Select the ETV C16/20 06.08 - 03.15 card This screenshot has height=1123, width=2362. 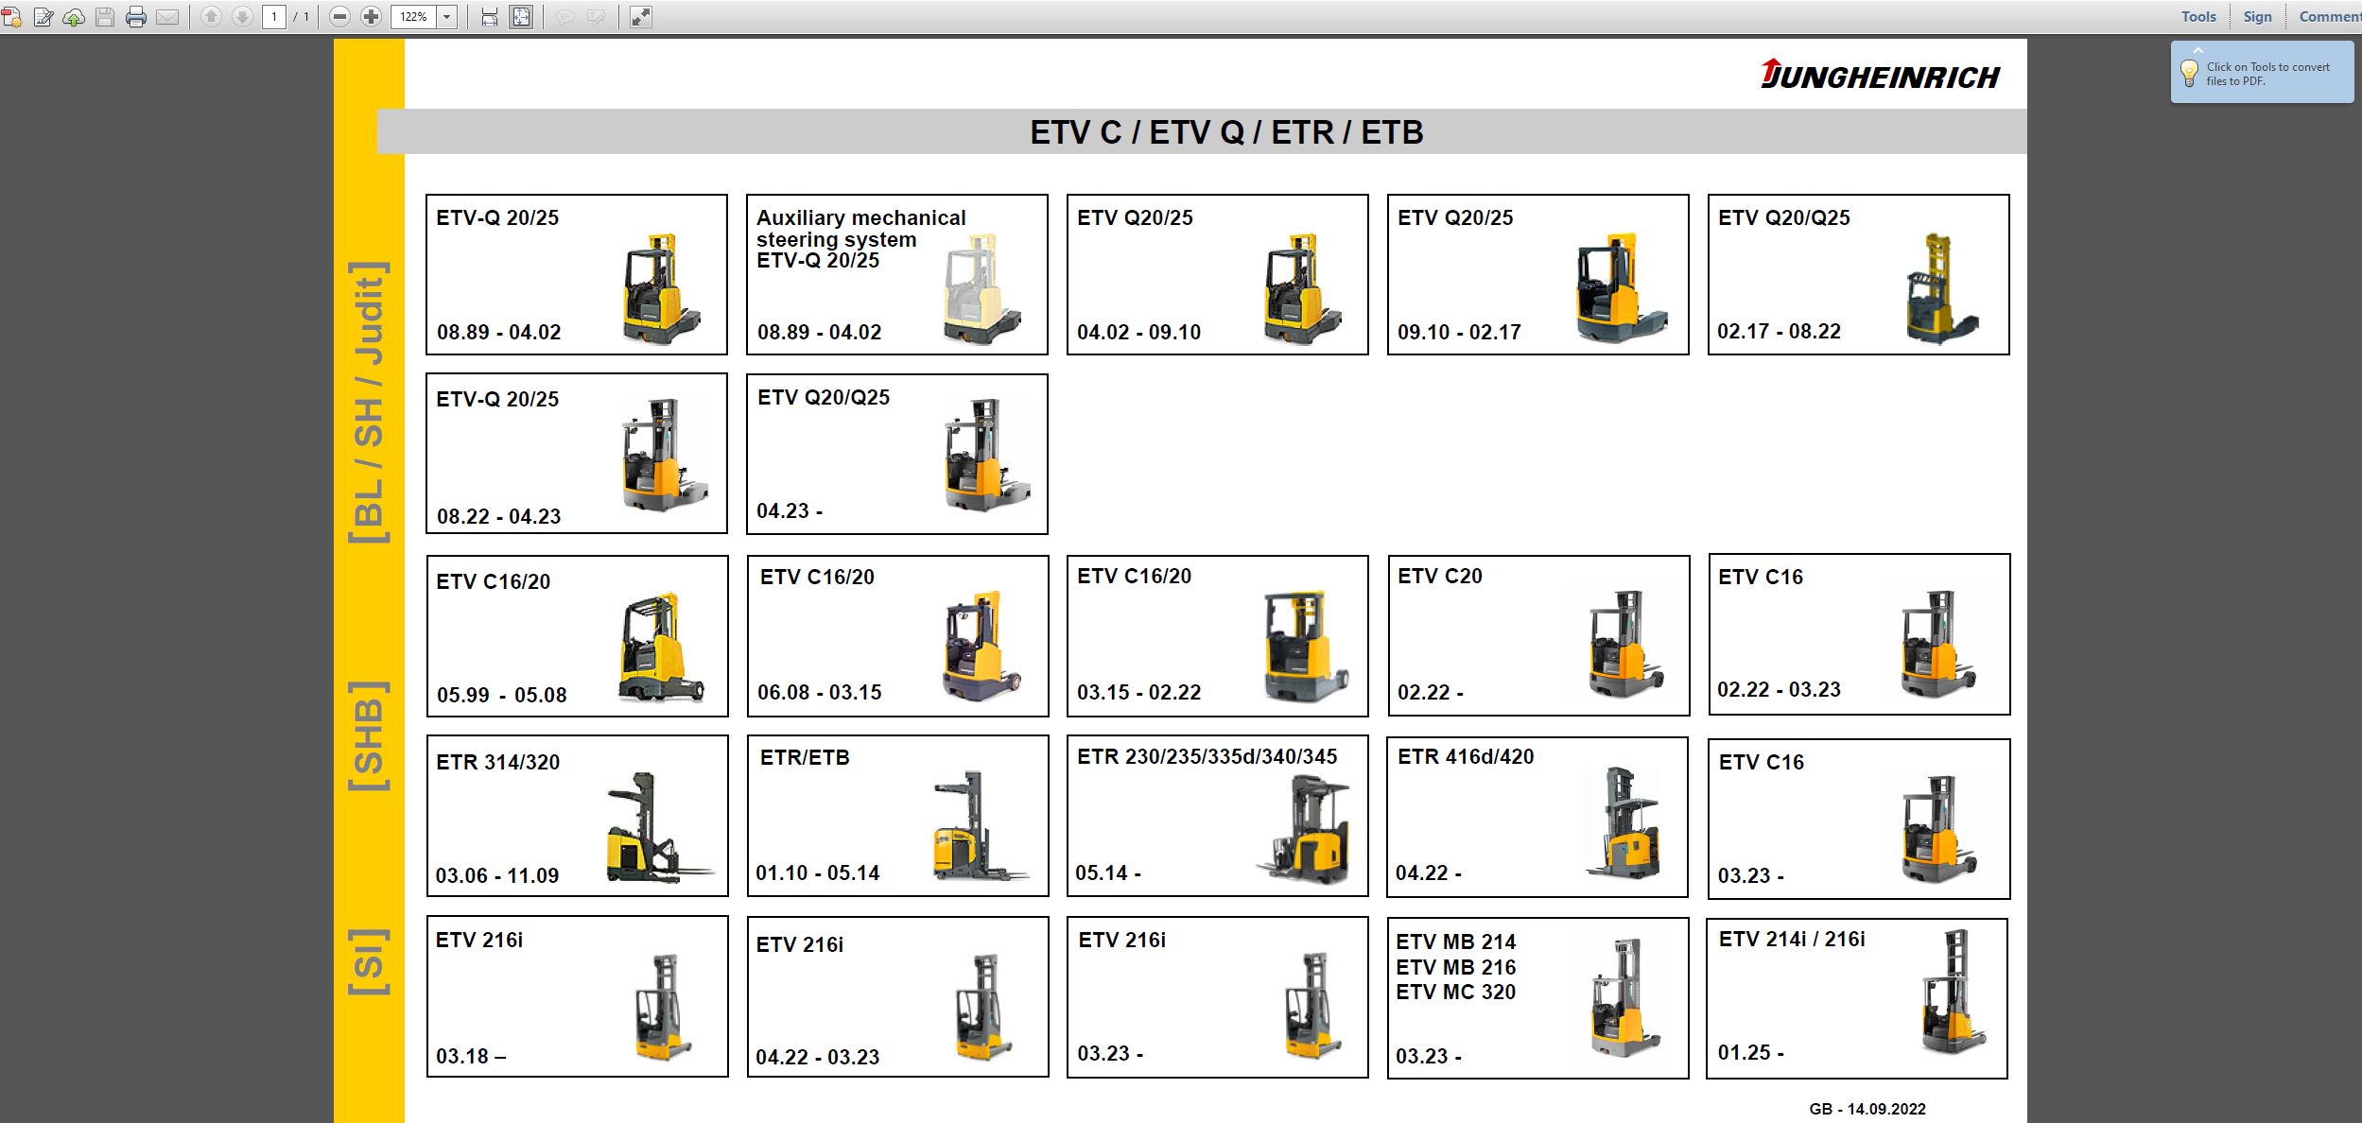898,636
